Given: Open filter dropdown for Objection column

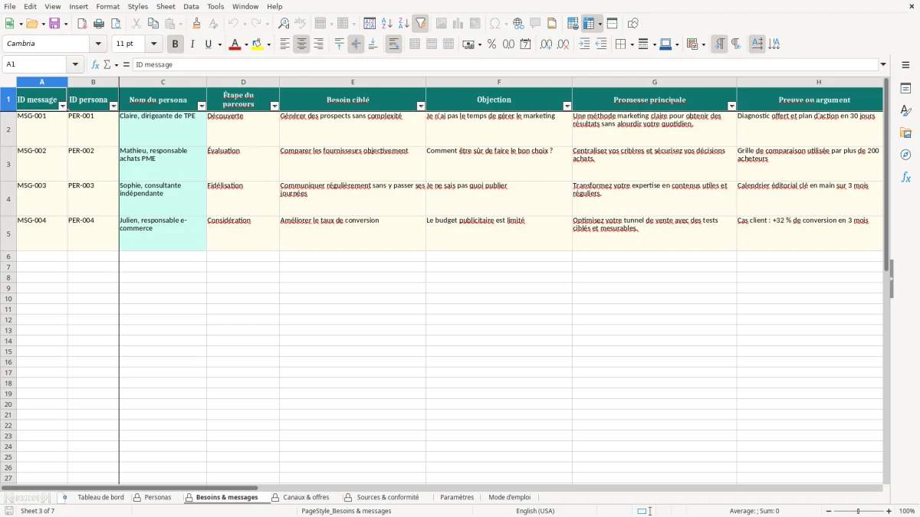Looking at the screenshot, I should pyautogui.click(x=567, y=106).
